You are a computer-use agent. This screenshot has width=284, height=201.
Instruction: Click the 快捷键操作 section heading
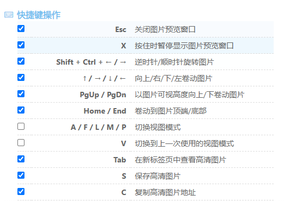pyautogui.click(x=39, y=15)
